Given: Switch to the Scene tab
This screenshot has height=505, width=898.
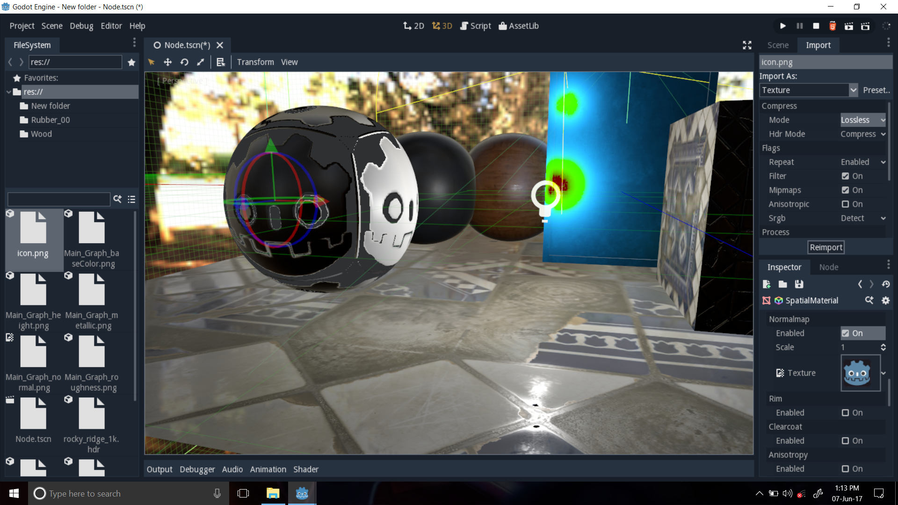Looking at the screenshot, I should tap(778, 45).
